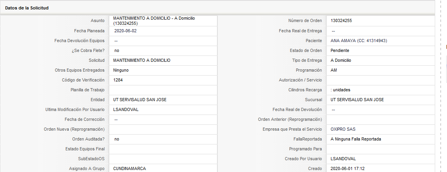Screen dimensions: 447x172
Task: Click the Creado Por Usuario value LSANDOVAL
Action: click(343, 159)
